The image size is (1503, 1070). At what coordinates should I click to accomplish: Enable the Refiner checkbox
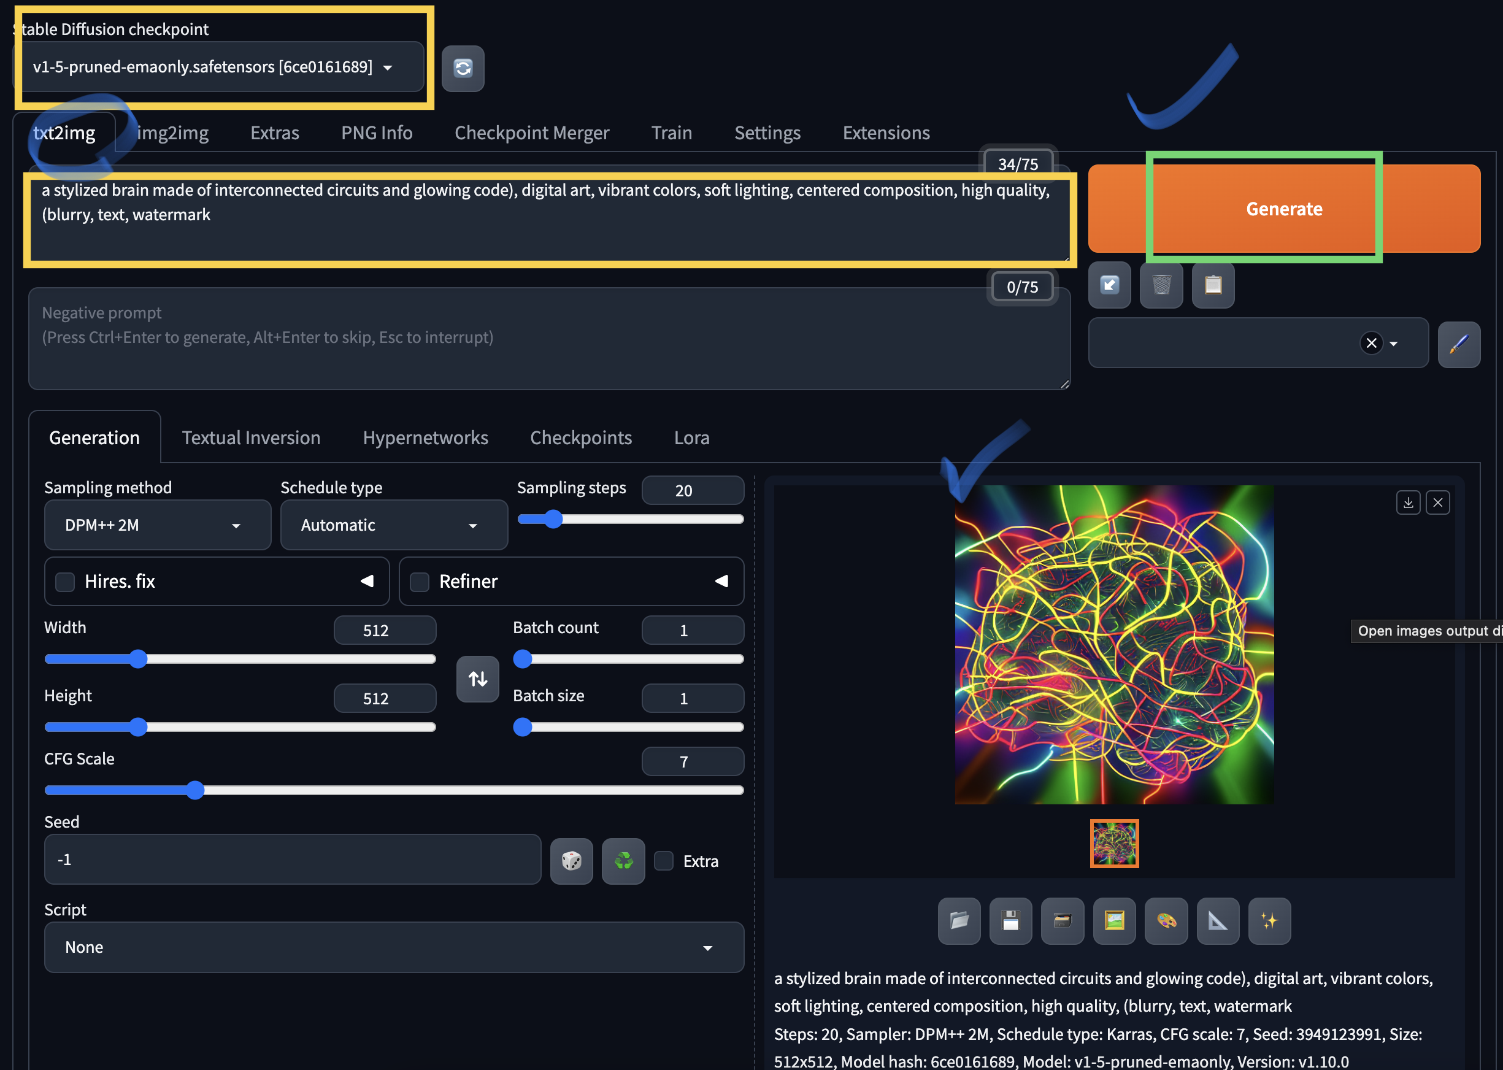(x=420, y=582)
